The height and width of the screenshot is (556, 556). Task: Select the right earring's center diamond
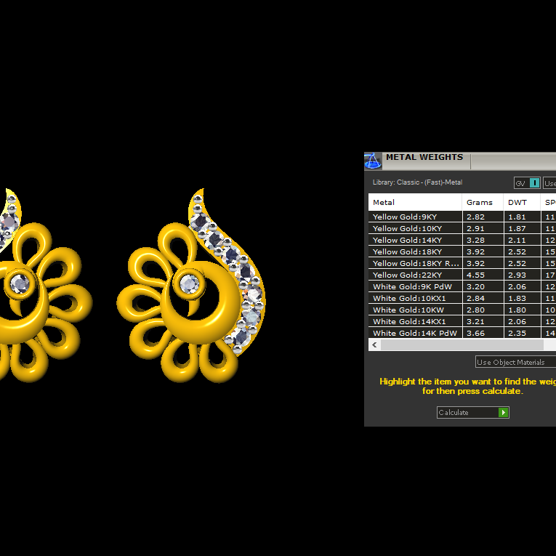(x=190, y=284)
